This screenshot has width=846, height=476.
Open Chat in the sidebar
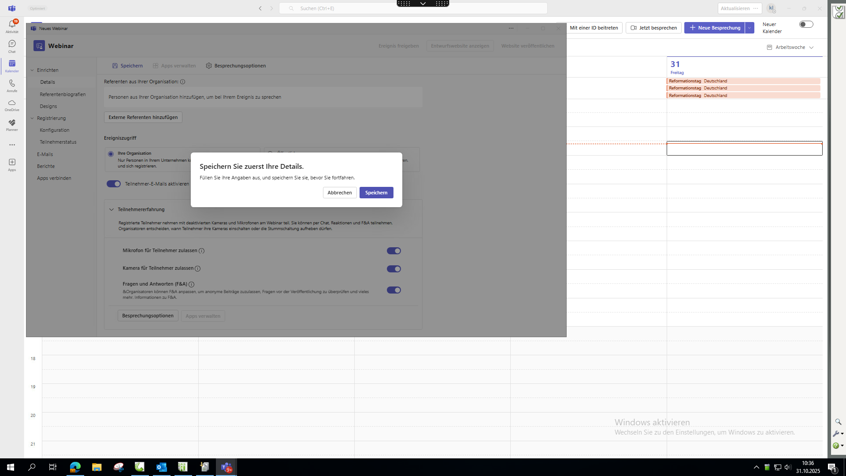tap(12, 46)
